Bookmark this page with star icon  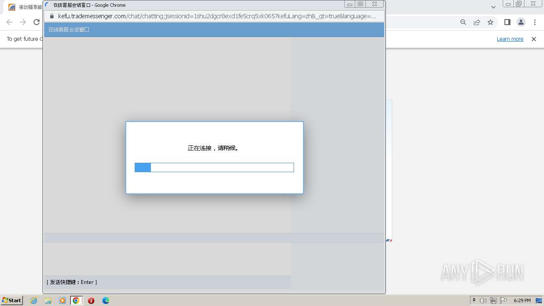coord(490,22)
